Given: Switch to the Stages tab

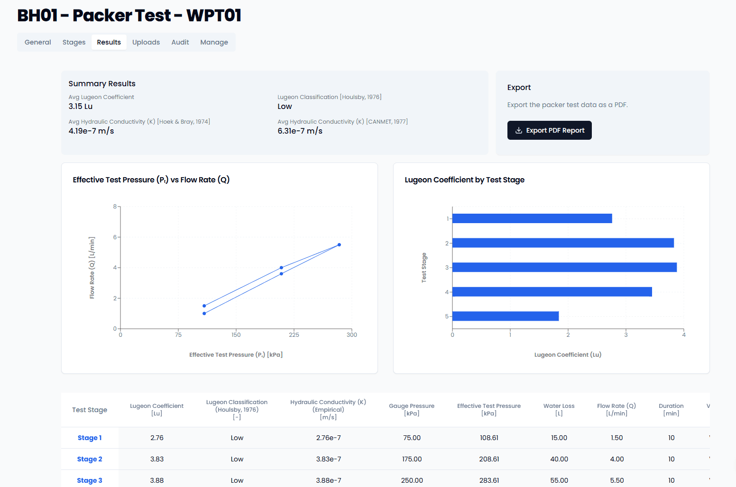Looking at the screenshot, I should [74, 42].
